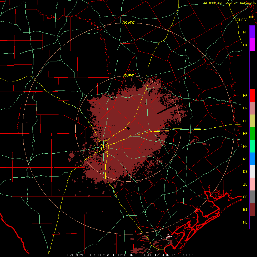This screenshot has height=257, width=257.
Task: Select the "HA" legend label
Action: (x=245, y=95)
